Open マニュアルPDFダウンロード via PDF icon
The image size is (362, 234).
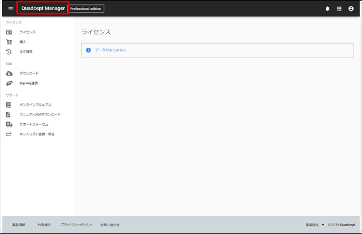(x=8, y=114)
